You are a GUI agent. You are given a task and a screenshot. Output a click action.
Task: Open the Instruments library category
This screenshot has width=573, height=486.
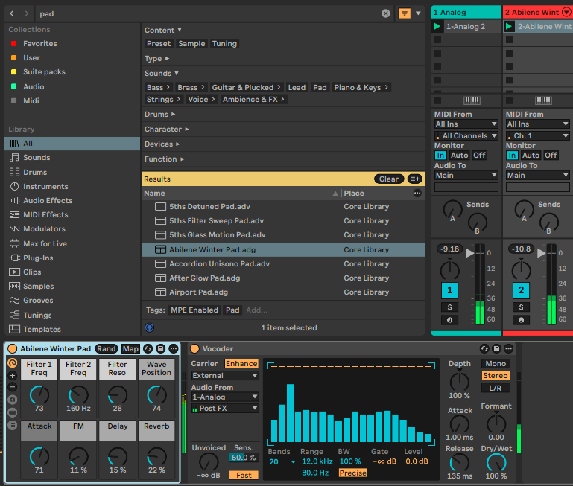pyautogui.click(x=45, y=186)
